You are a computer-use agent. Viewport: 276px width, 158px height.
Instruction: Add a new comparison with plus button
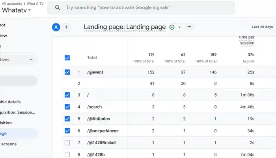[67, 27]
